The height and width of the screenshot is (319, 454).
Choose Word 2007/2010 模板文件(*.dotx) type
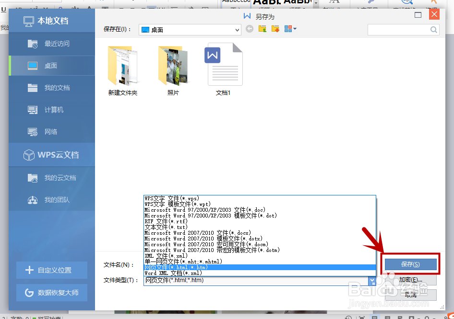[260, 239]
